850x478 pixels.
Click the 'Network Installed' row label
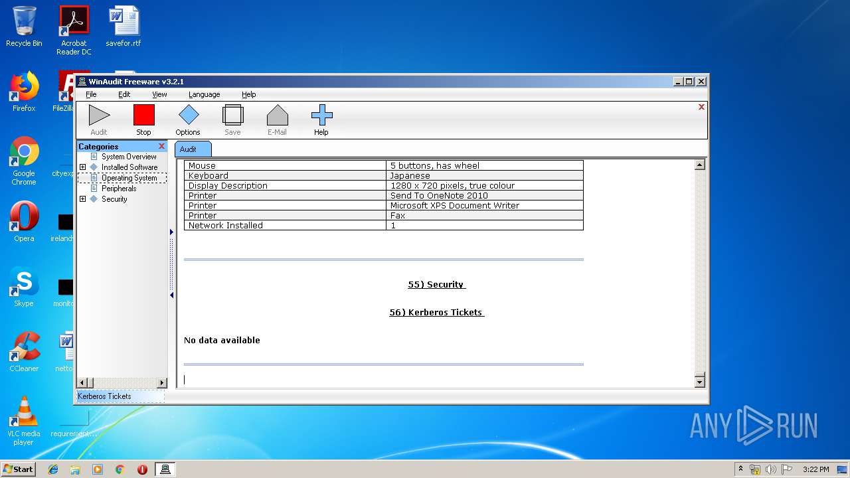pos(226,225)
